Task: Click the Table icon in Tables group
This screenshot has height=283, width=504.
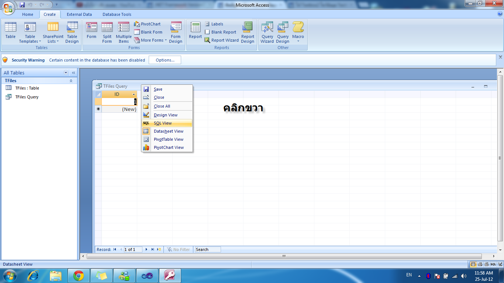Action: (10, 30)
